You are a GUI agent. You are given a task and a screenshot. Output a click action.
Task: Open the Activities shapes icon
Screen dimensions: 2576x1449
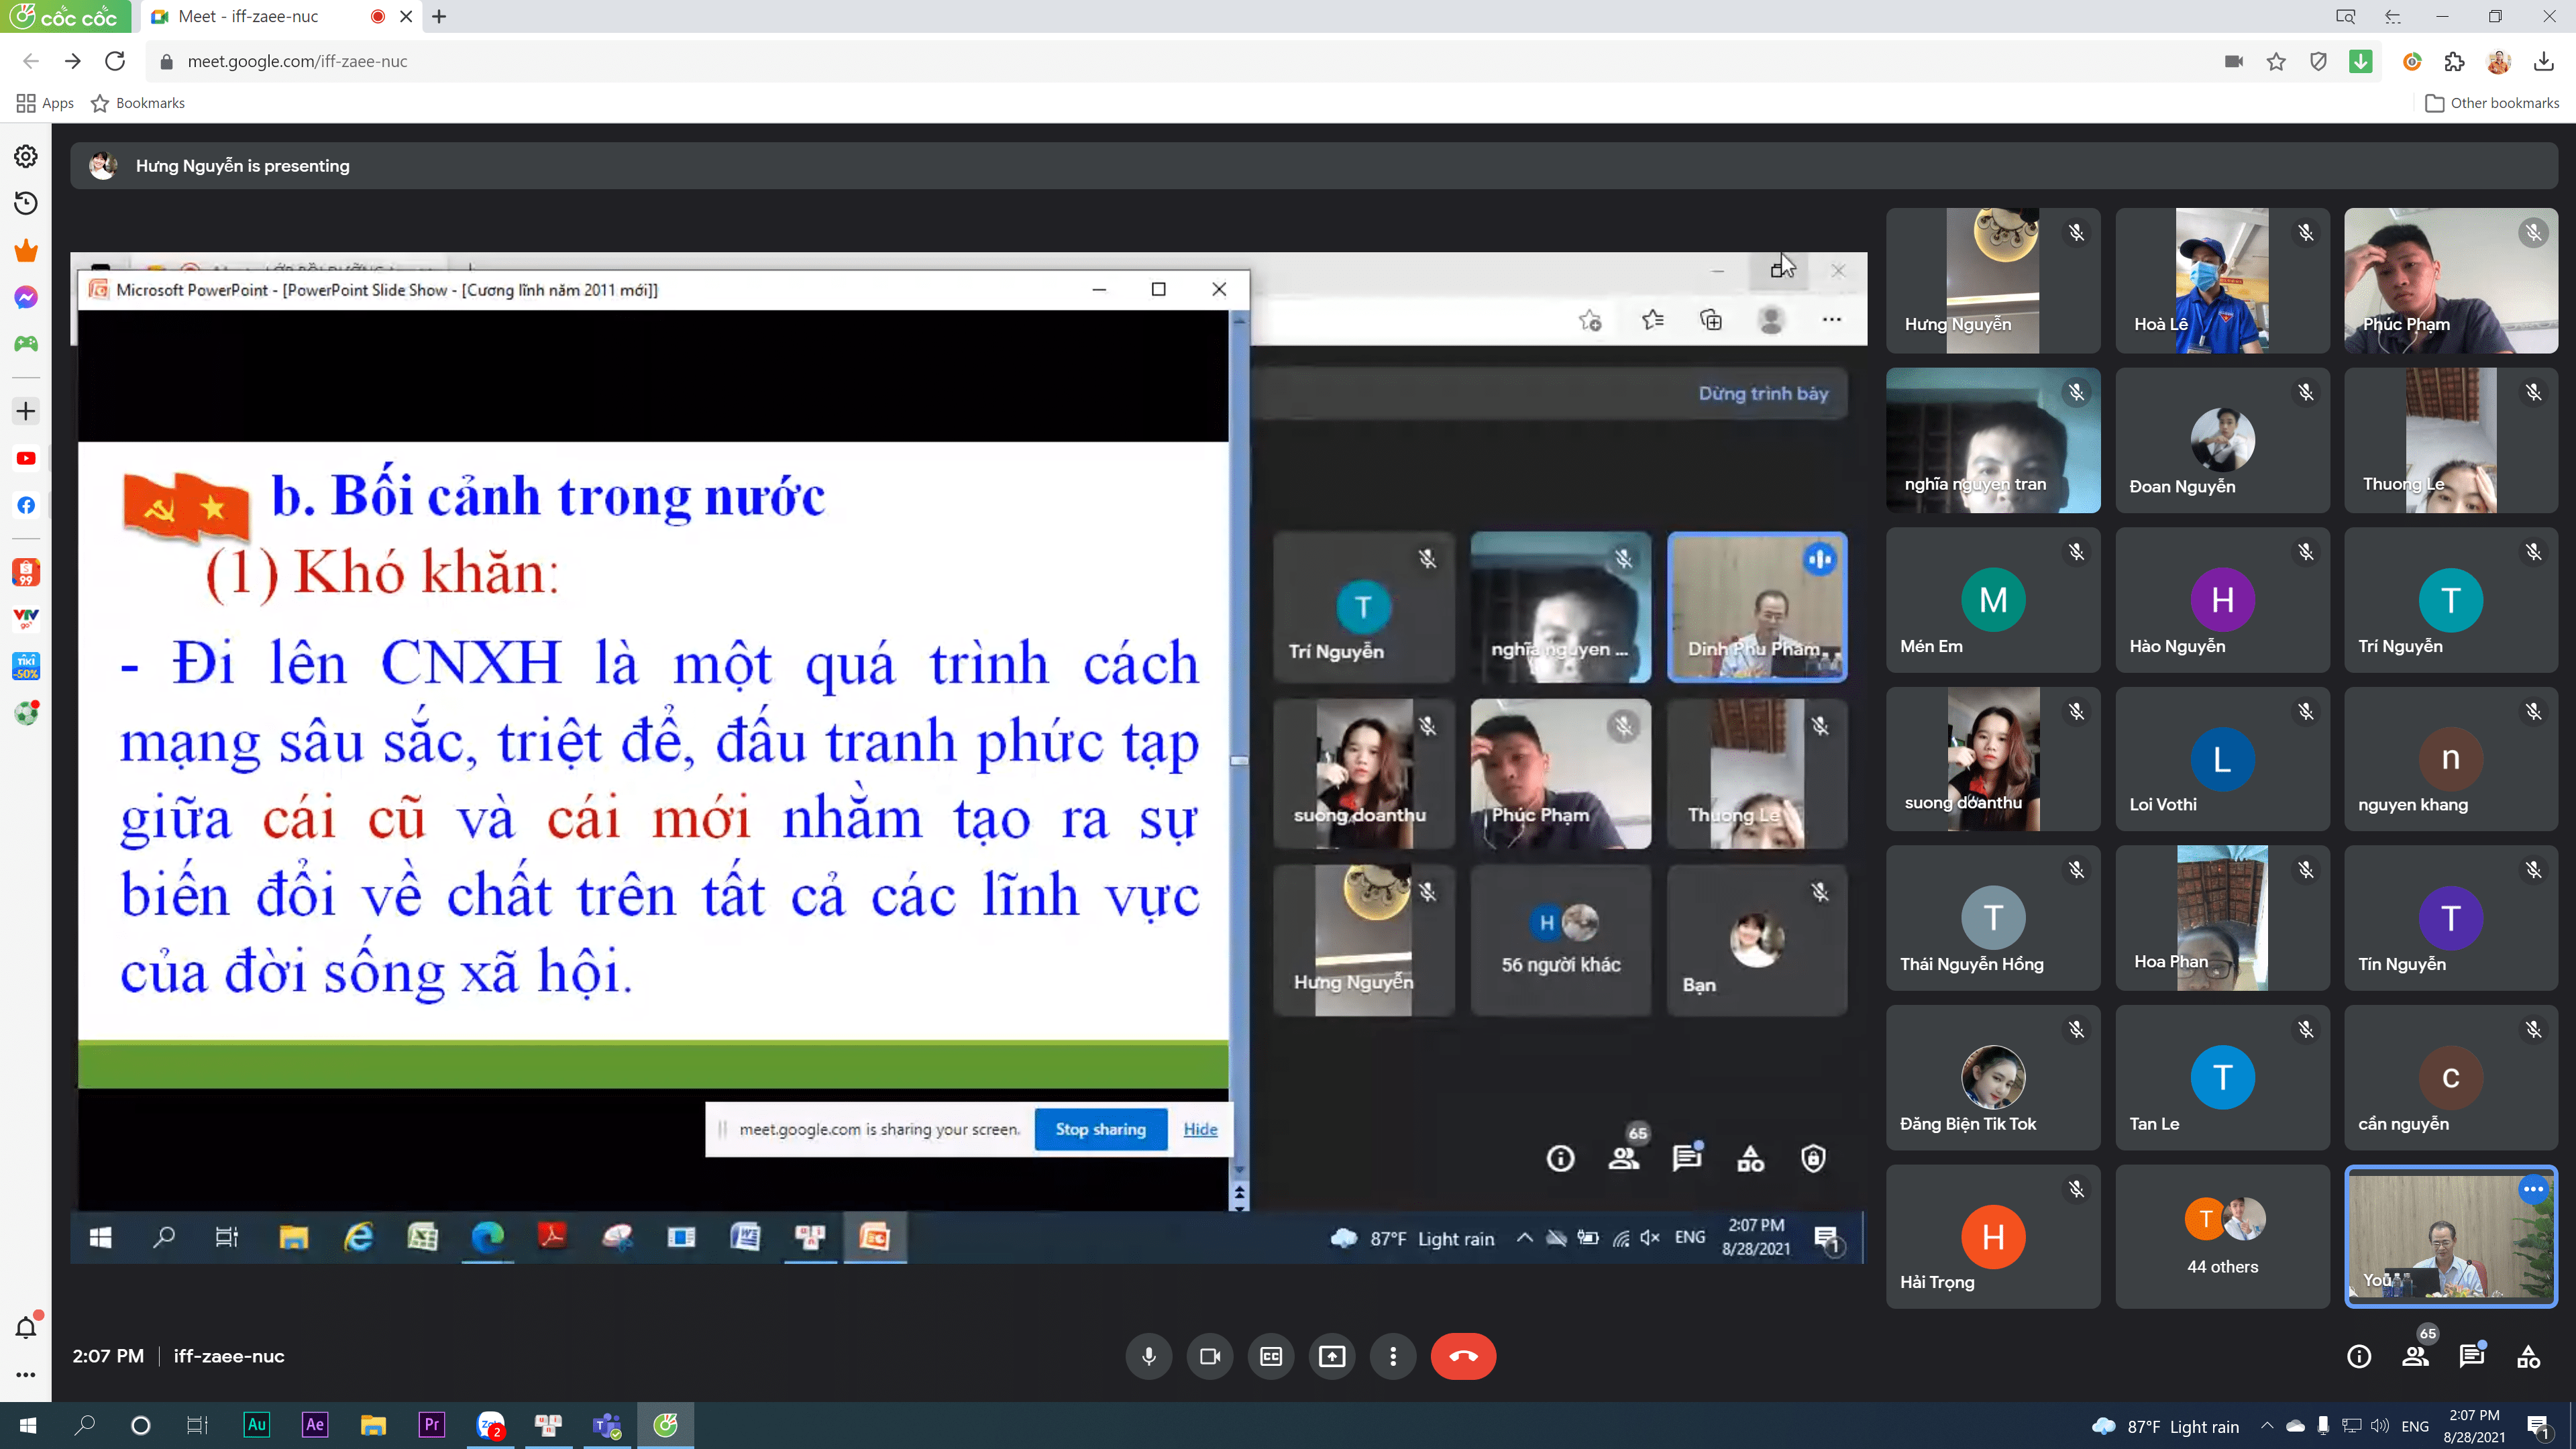(2528, 1356)
